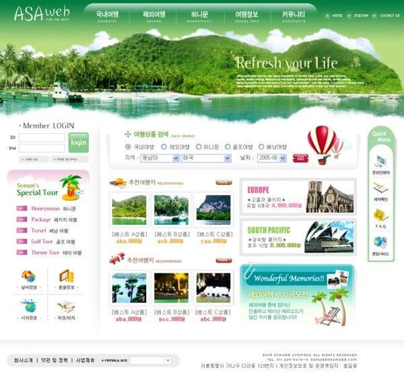Click the palm tree Special Tour icon
Screen dimensions: 404x381
pos(71,188)
